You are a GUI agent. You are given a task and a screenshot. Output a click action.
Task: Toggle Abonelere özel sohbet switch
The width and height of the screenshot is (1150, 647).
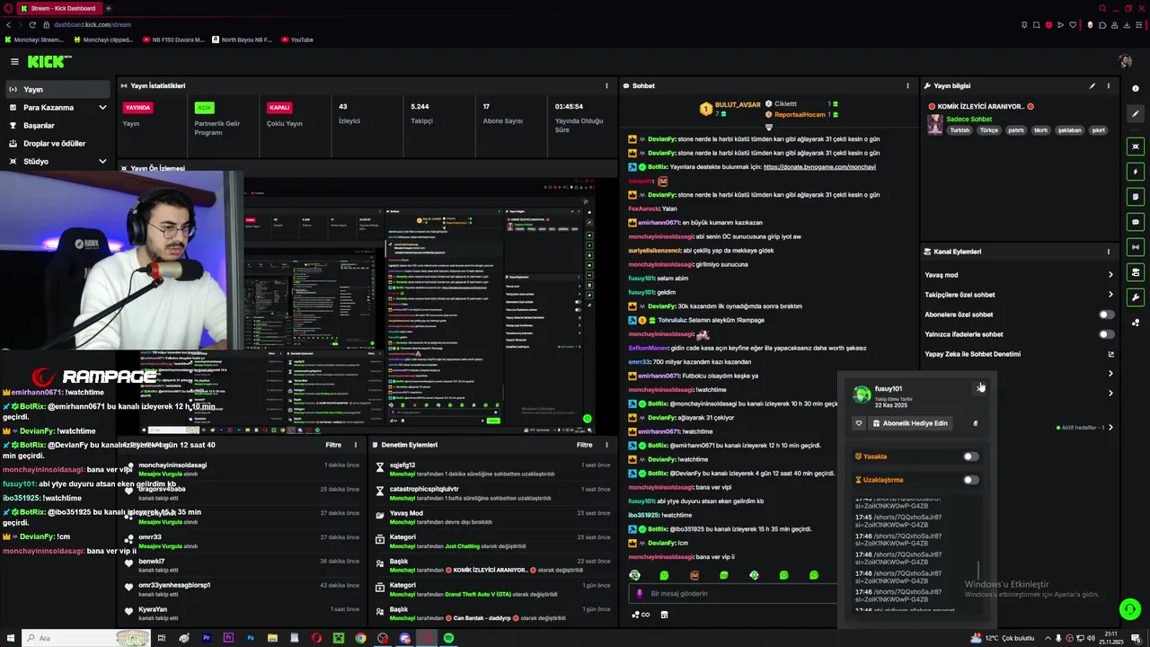(x=1107, y=315)
